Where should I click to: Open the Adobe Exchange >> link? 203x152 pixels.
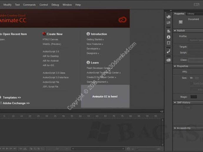16,103
